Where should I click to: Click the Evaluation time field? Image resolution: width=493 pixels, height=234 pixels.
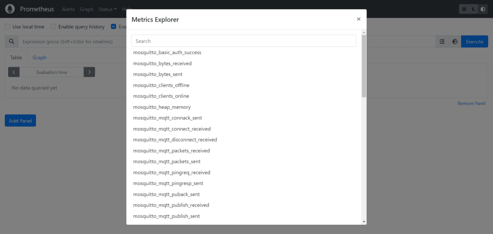[x=52, y=72]
